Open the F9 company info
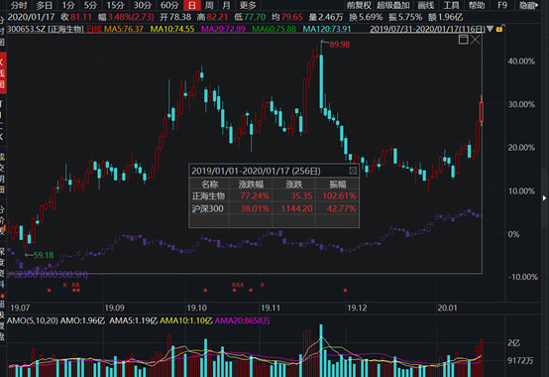Screen dimensions: 549x377 coord(502,5)
